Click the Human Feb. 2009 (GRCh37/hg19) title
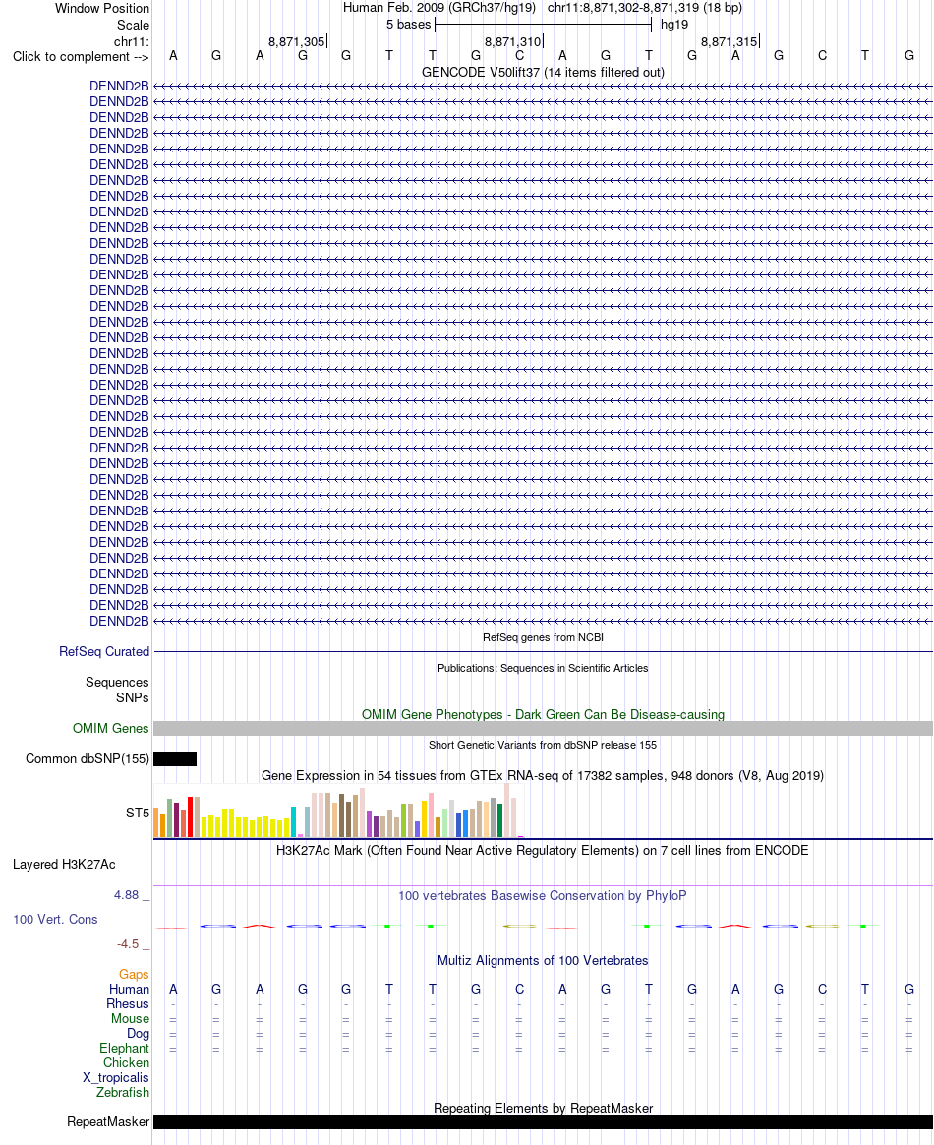The height and width of the screenshot is (1145, 934). tap(439, 8)
